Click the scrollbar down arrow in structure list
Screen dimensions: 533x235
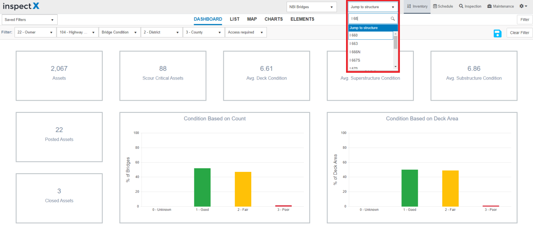(x=395, y=67)
